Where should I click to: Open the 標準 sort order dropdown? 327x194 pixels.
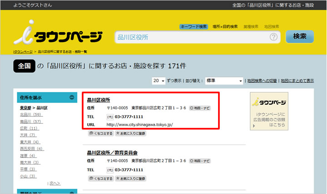(224, 81)
